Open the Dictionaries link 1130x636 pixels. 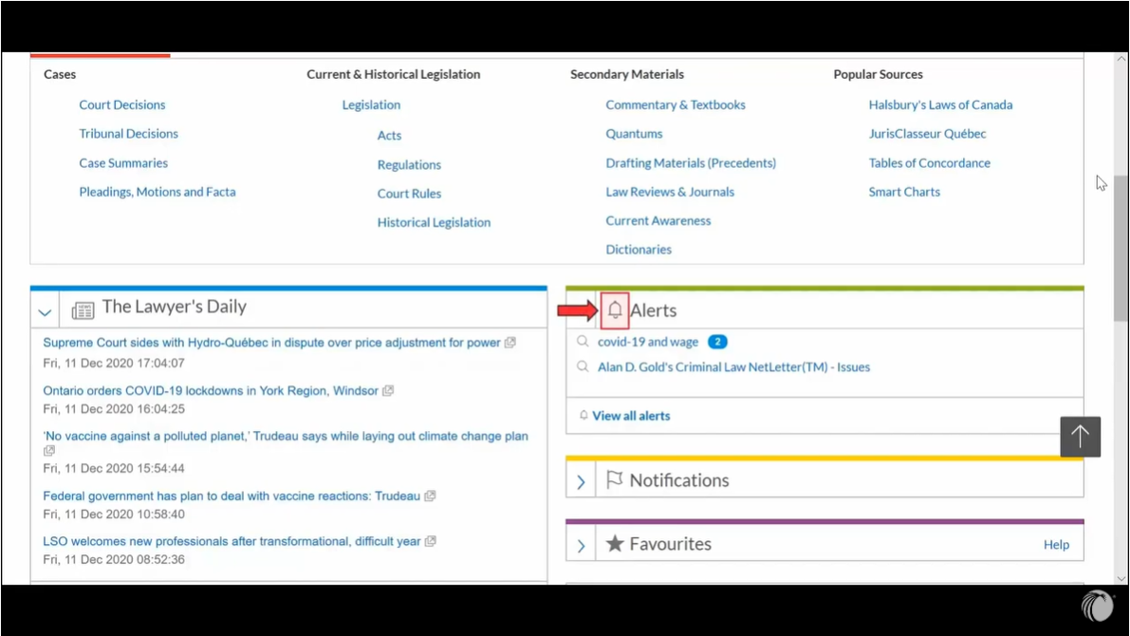pyautogui.click(x=639, y=250)
